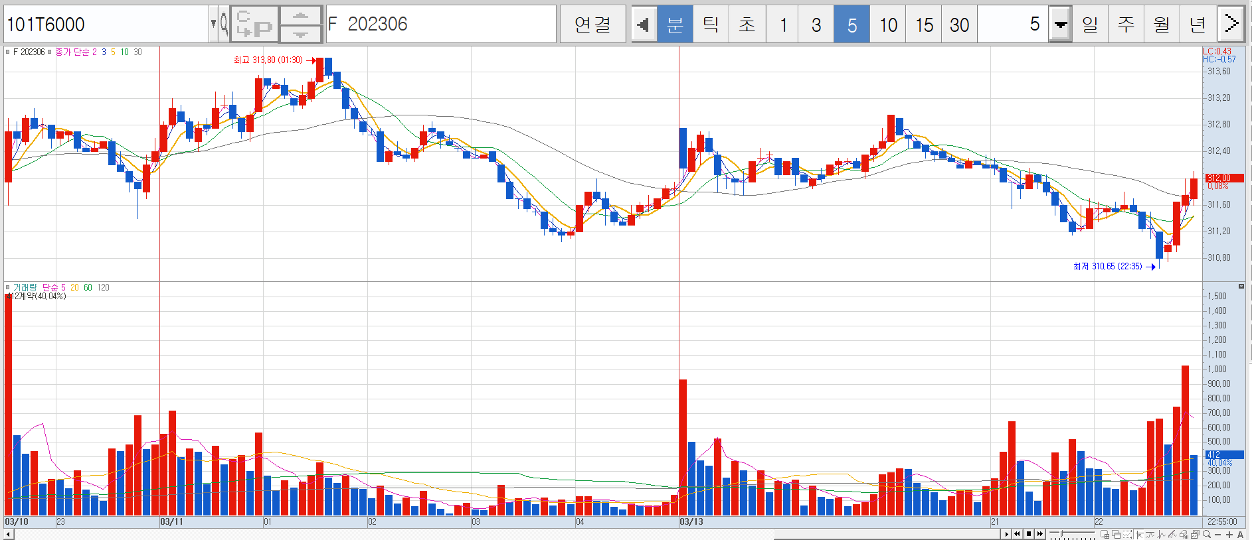Click the moving average period 10 label
Viewport: 1252px width, 540px height.
coord(124,52)
